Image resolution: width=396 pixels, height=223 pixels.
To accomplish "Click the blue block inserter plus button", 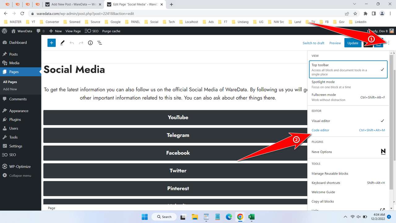I will pos(51,43).
